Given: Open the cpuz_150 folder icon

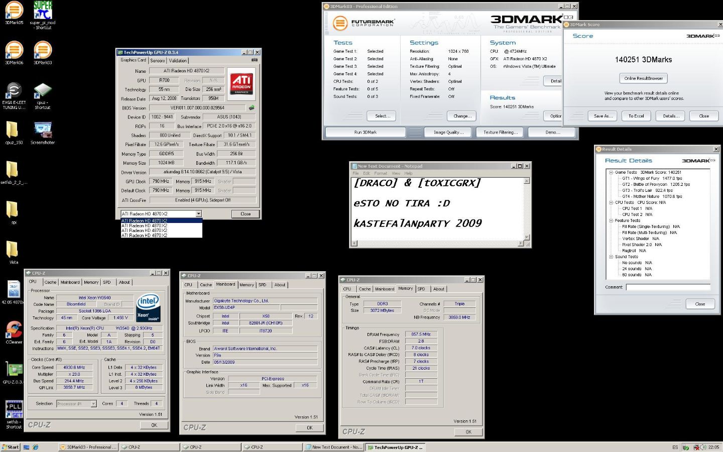Looking at the screenshot, I should (x=13, y=131).
